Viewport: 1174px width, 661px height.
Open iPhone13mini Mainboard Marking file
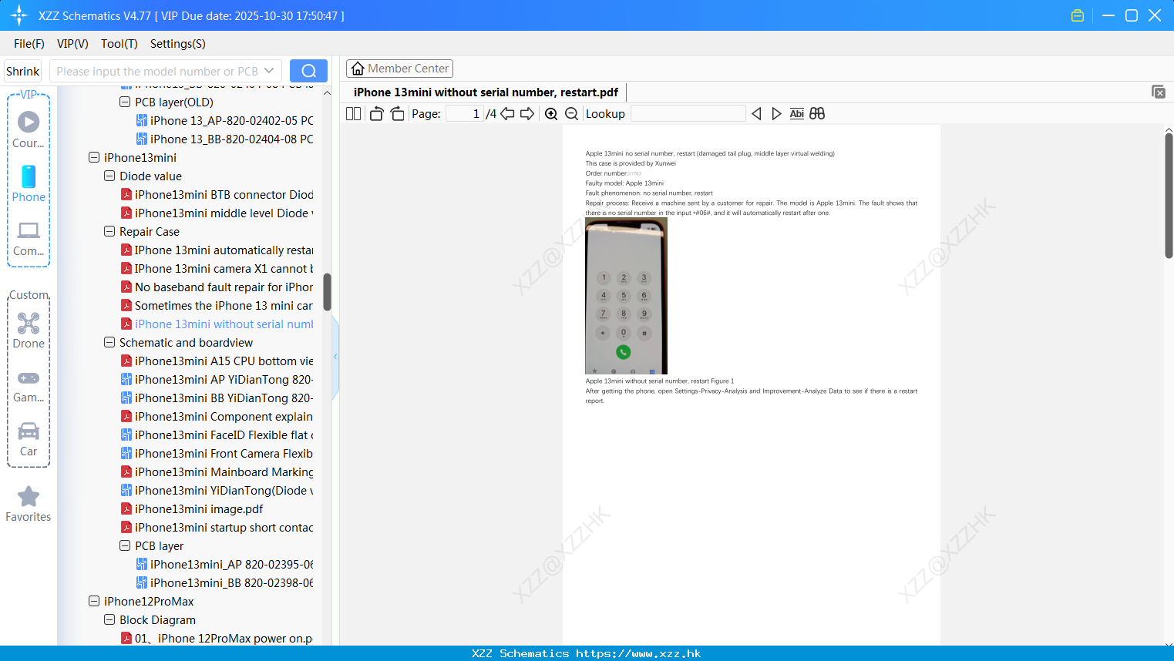pos(217,471)
